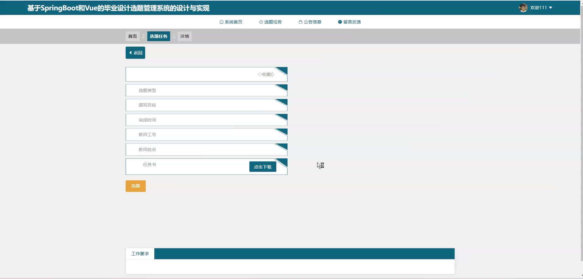The image size is (583, 279).
Task: Switch to the 工作要求 tab
Action: click(x=140, y=254)
